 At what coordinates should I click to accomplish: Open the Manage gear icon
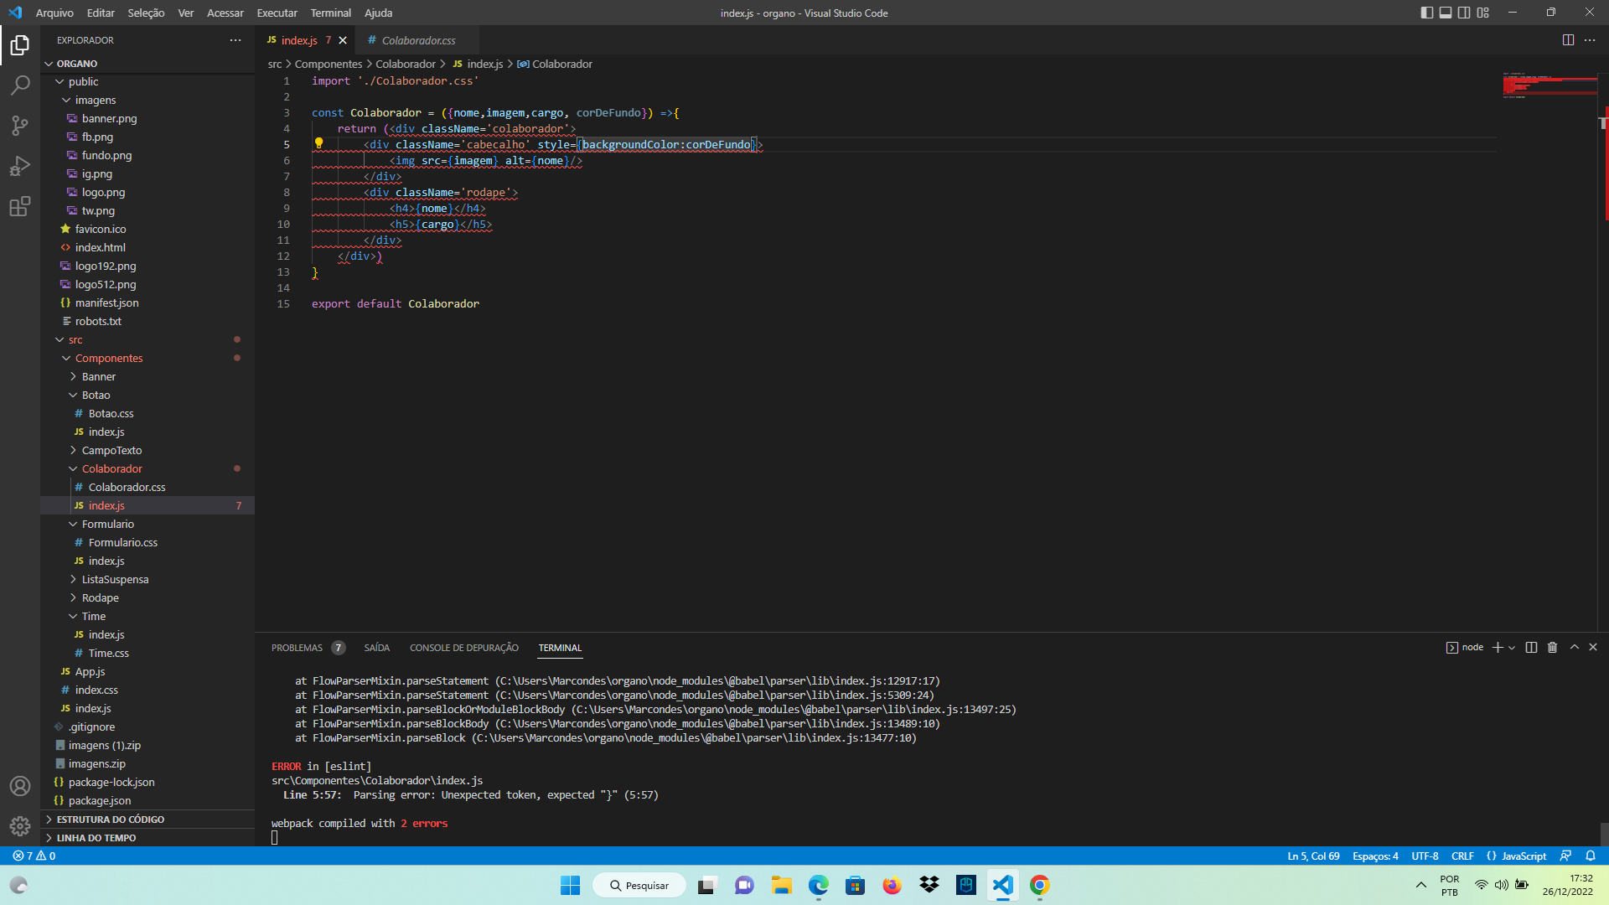click(20, 826)
